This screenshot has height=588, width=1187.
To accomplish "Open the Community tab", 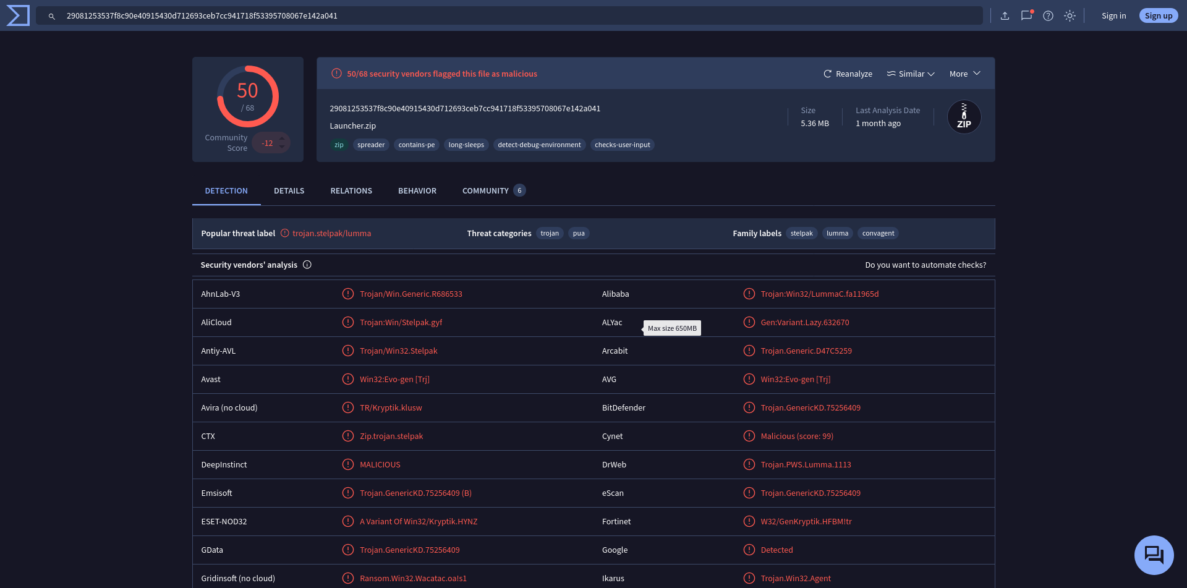I will [493, 191].
